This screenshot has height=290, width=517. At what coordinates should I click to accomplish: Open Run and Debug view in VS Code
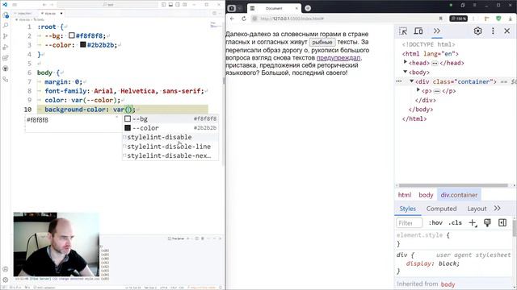tap(6, 47)
